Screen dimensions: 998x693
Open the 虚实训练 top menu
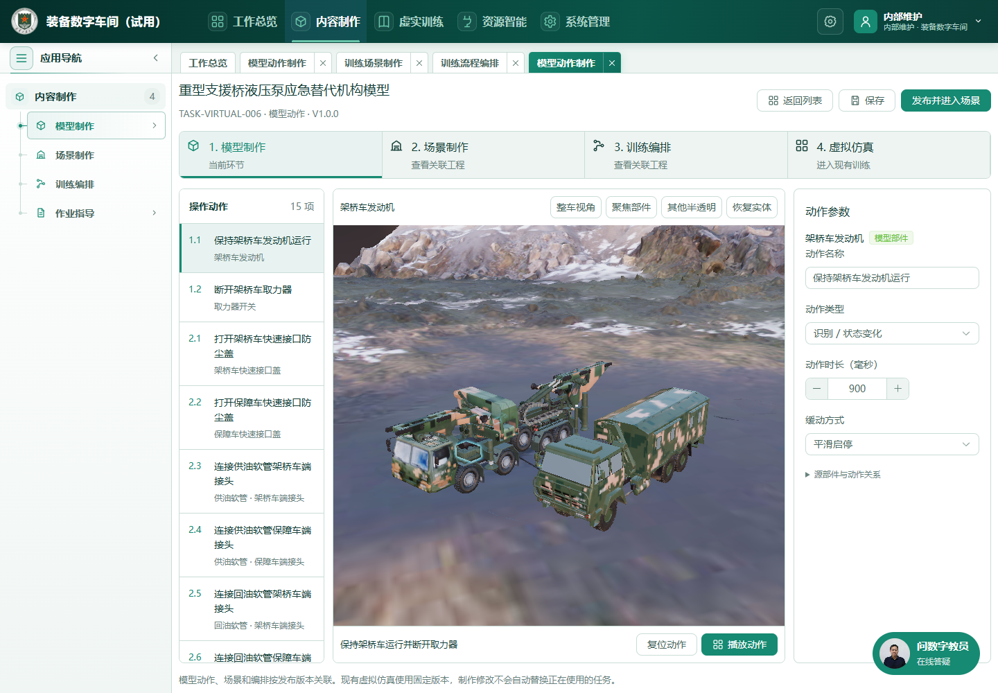[410, 21]
